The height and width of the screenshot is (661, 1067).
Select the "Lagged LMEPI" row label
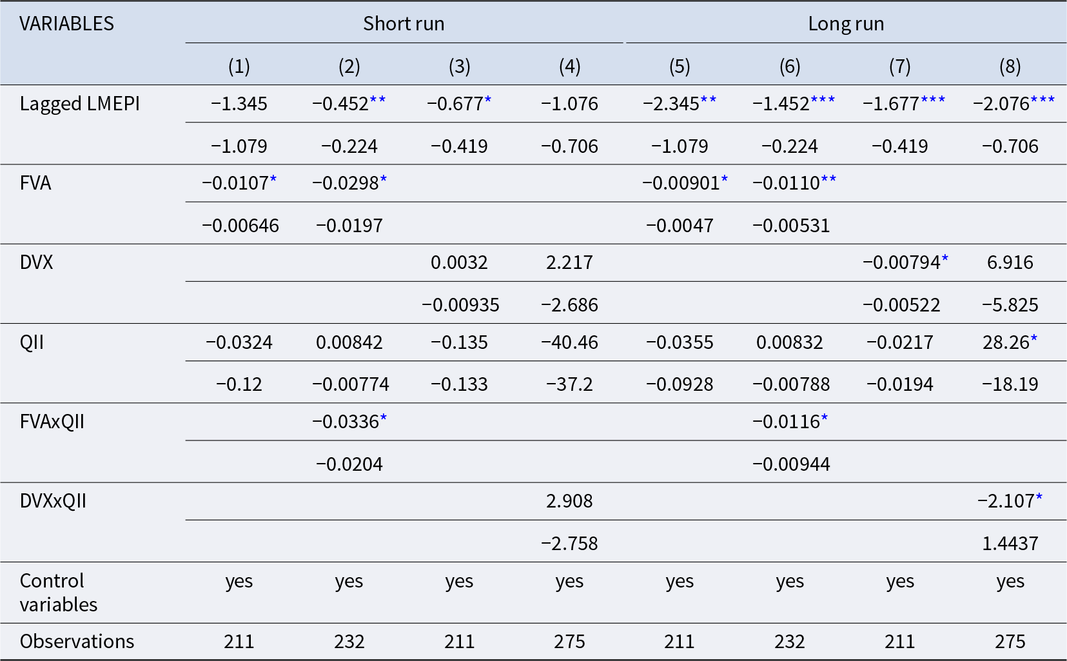click(x=80, y=104)
